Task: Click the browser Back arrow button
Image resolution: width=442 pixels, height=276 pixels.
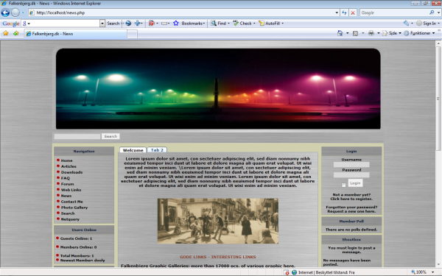Action: click(x=5, y=13)
